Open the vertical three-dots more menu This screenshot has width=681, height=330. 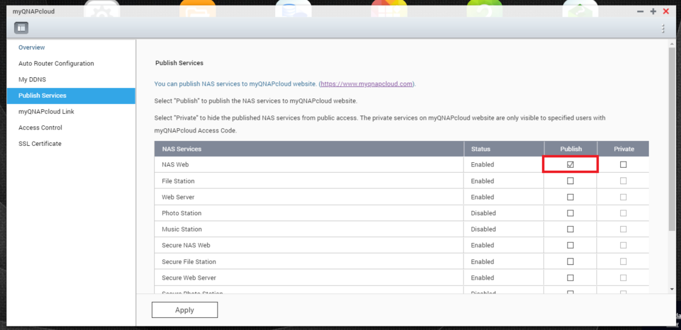pos(663,28)
